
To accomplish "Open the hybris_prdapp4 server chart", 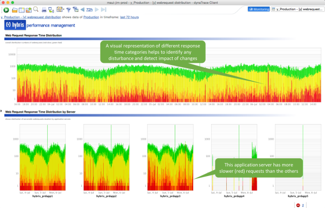I will click(x=234, y=157).
